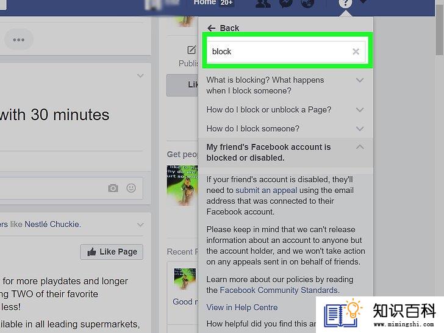444x333 pixels.
Task: Click 'View in Help Centre' link
Action: pyautogui.click(x=242, y=307)
